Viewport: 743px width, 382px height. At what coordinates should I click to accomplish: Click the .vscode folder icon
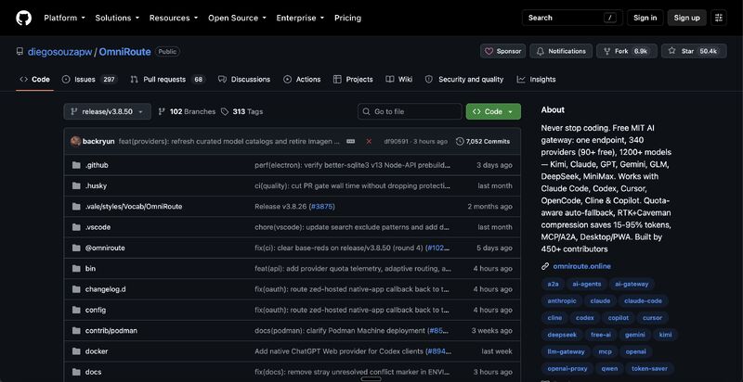point(76,227)
